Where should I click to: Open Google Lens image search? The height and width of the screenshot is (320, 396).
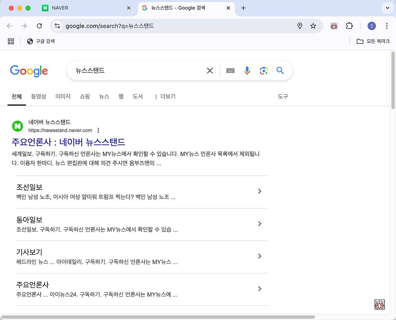pyautogui.click(x=264, y=71)
